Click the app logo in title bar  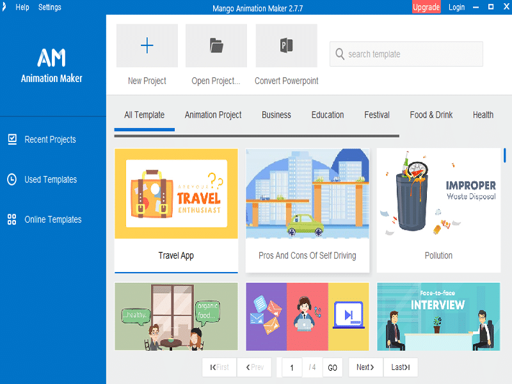(4, 7)
